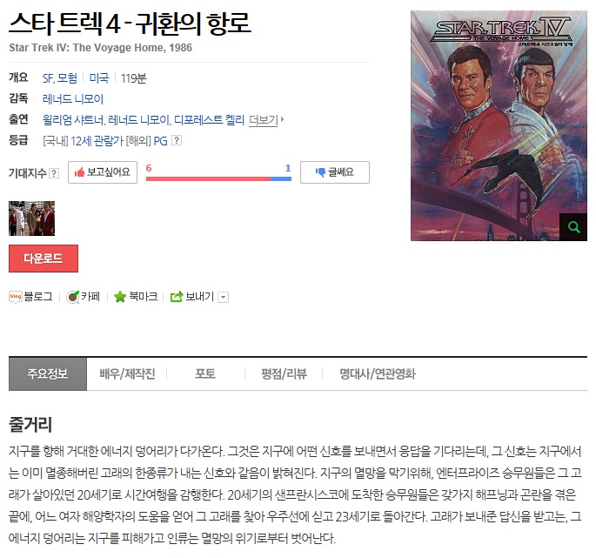Click the rating help question mark after PG
Screen dimensions: 596x558
(x=177, y=140)
